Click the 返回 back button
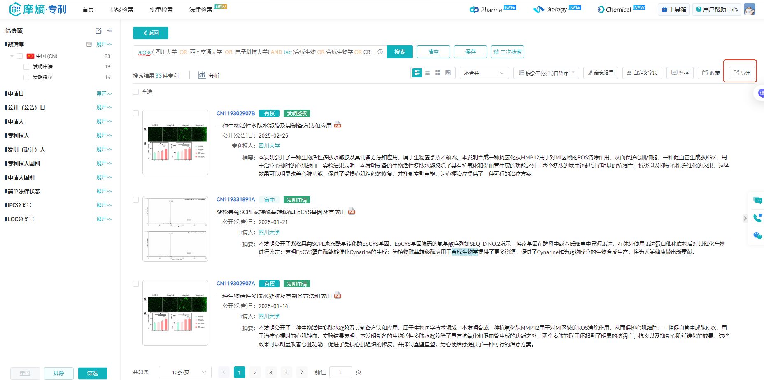Viewport: 764px width, 380px height. 151,33
